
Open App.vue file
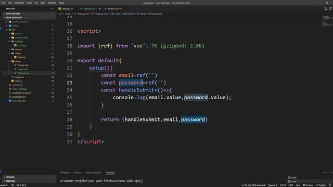[x=19, y=77]
